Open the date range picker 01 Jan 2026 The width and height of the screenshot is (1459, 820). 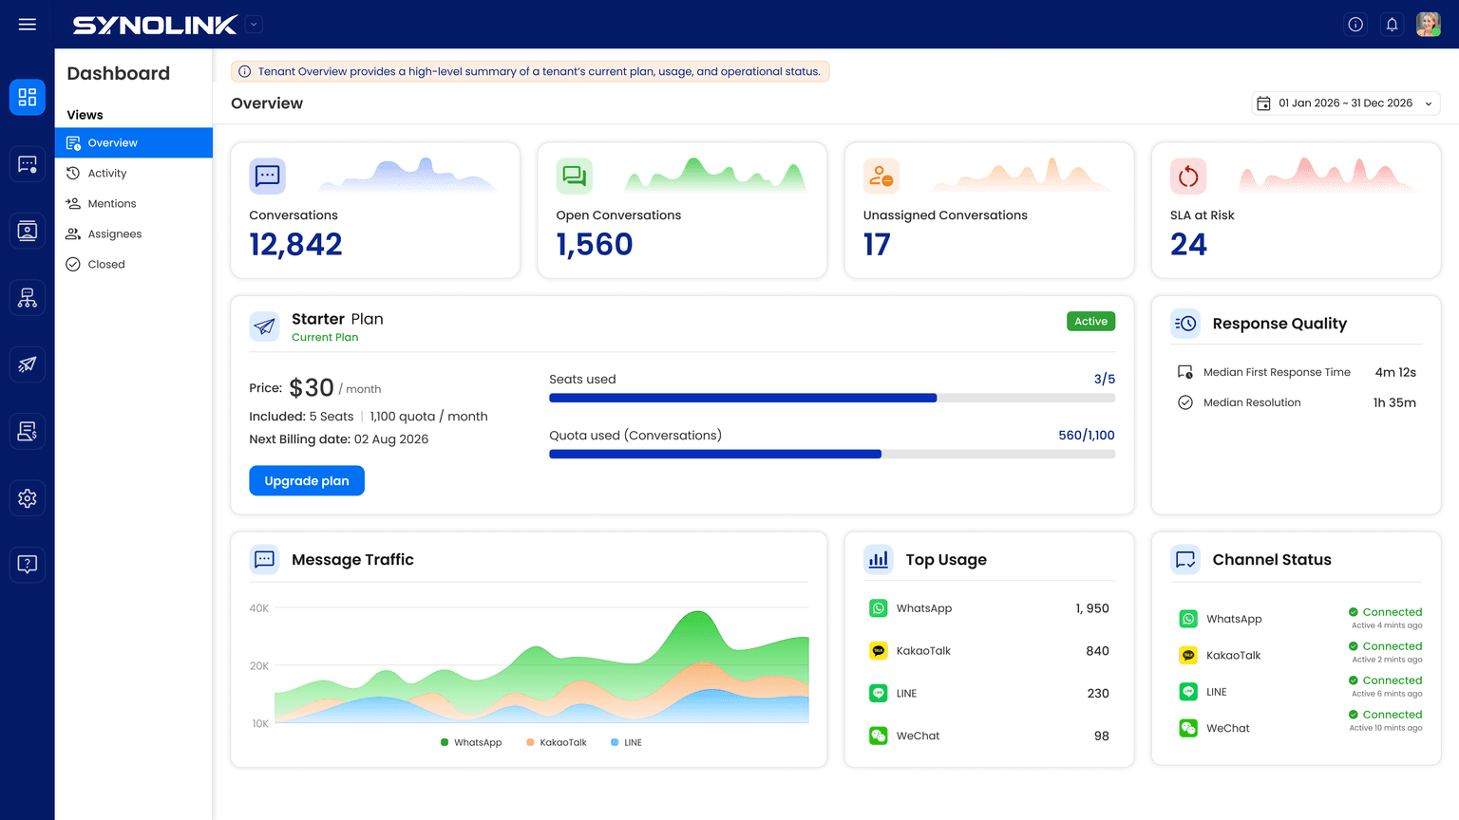pyautogui.click(x=1346, y=103)
